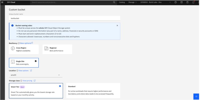
Task: Click the checkmark on Single Site card
Action: (36, 61)
